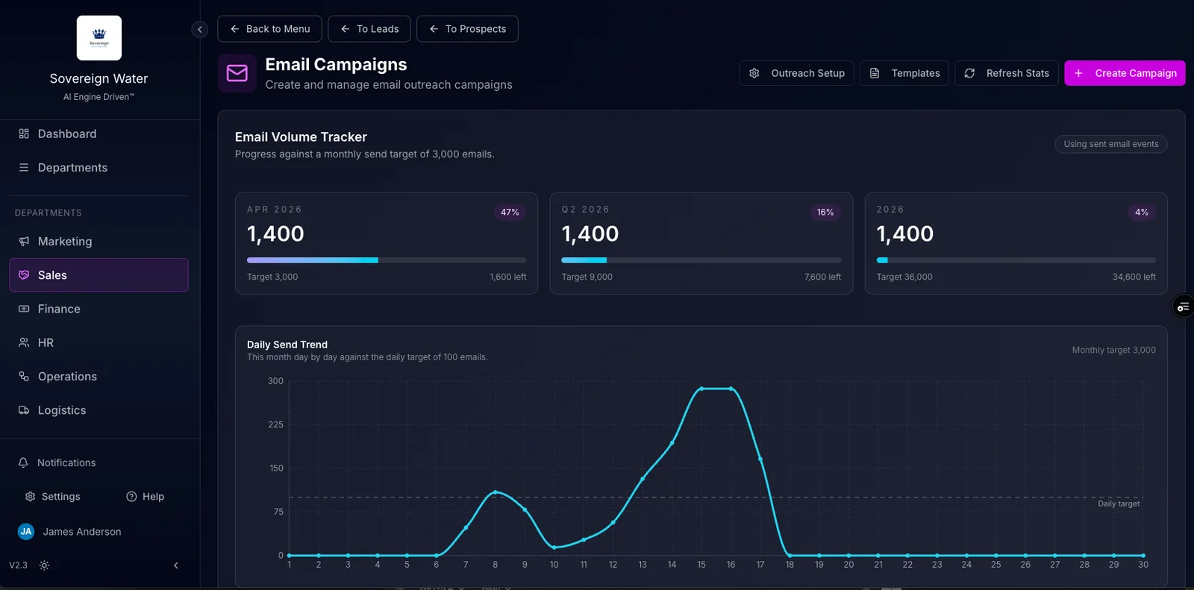
Task: Click Refresh Stats
Action: pyautogui.click(x=1006, y=73)
